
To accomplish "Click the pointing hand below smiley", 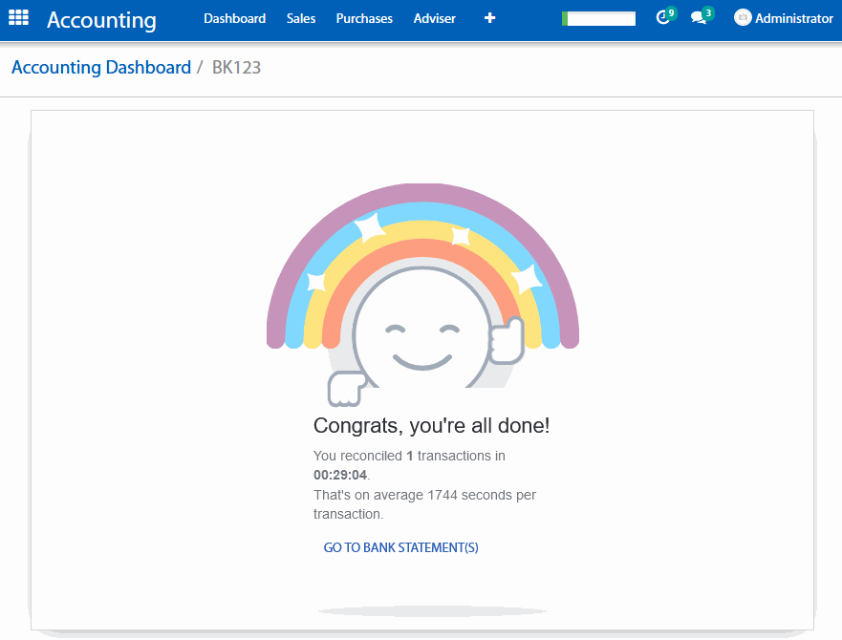I will coord(344,388).
